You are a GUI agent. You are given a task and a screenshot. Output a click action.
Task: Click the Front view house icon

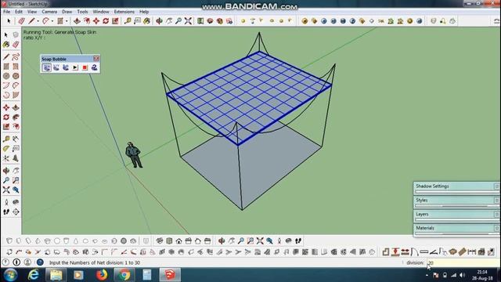click(x=179, y=240)
